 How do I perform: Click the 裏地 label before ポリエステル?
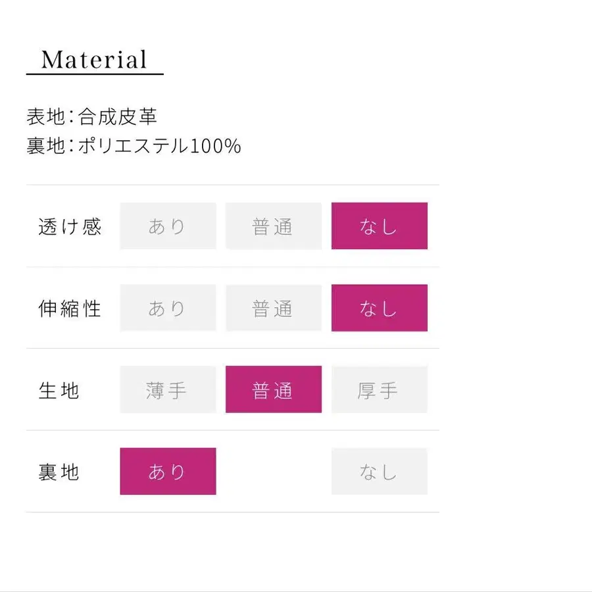pyautogui.click(x=45, y=145)
